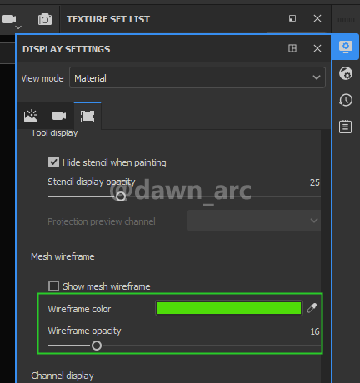Click the green Wireframe color swatch
The height and width of the screenshot is (383, 360).
pos(229,308)
